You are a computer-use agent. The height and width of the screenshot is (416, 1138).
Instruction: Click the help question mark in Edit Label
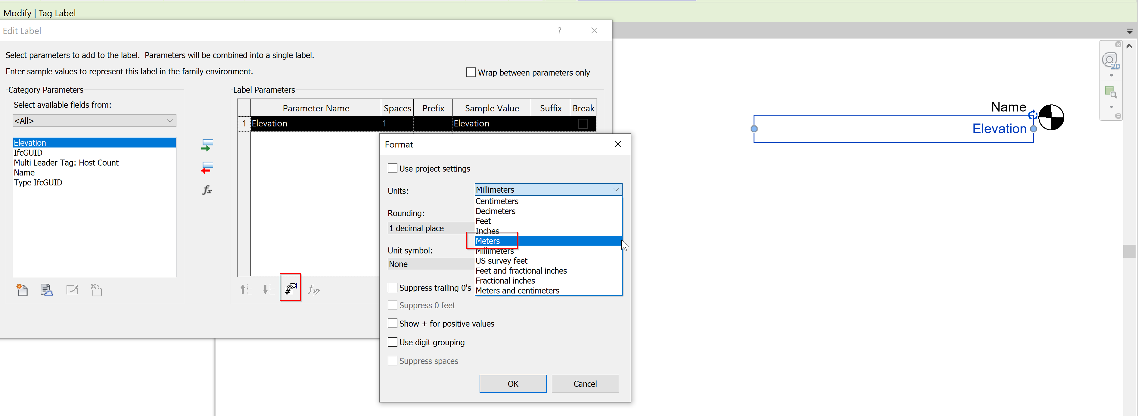coord(559,30)
